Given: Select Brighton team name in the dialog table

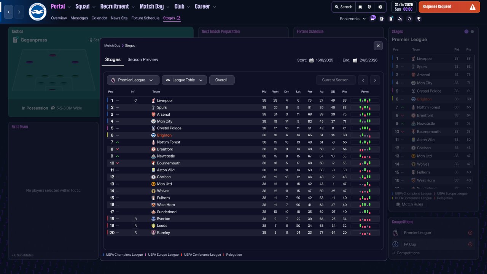Looking at the screenshot, I should coord(164,135).
